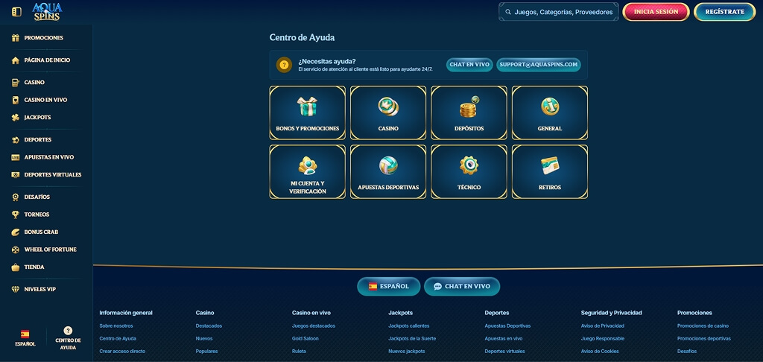Select Casino en Vivo in sidebar menu
This screenshot has height=362, width=763.
coord(45,101)
